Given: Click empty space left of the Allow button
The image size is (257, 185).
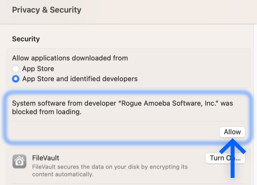Looking at the screenshot, I should pos(115,132).
